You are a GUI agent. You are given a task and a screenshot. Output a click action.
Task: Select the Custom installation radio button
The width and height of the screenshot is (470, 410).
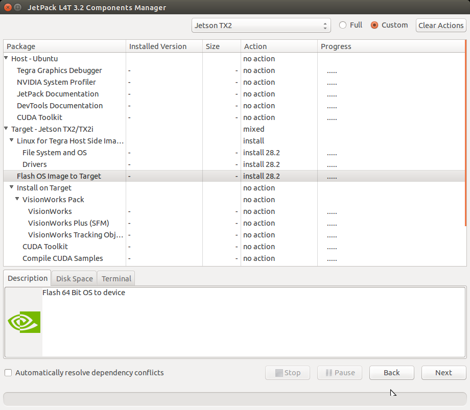[x=374, y=25]
